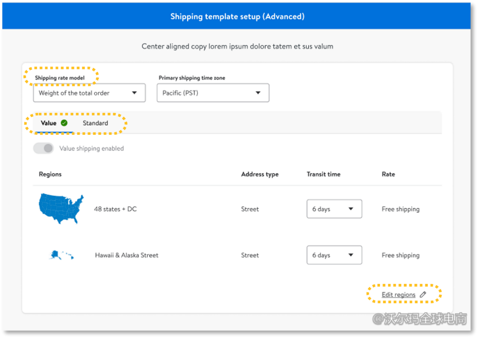Click the 'Shipping rate model' label
The height and width of the screenshot is (338, 478).
60,78
